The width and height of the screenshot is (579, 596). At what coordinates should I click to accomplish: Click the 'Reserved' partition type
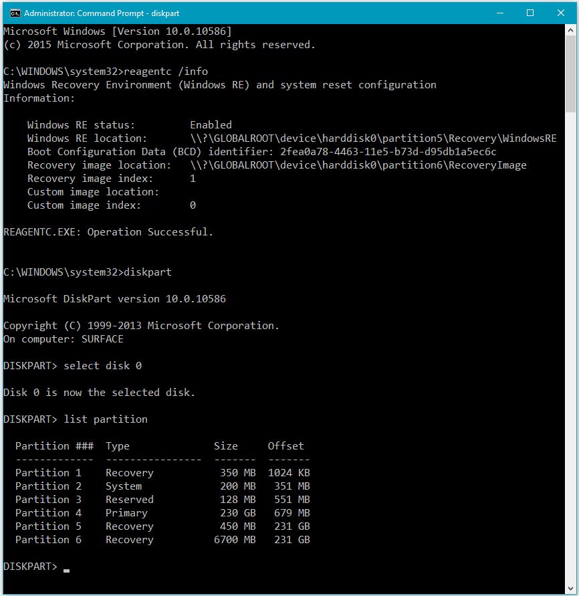coord(130,500)
